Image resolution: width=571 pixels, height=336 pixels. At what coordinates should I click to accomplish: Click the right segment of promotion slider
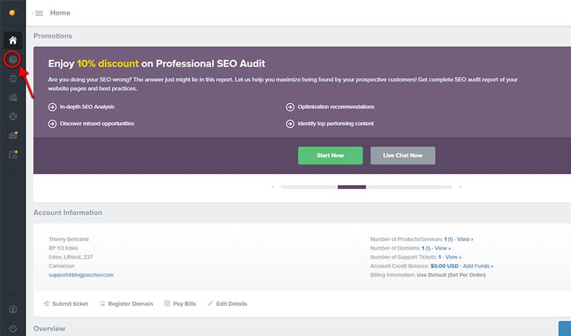click(409, 187)
